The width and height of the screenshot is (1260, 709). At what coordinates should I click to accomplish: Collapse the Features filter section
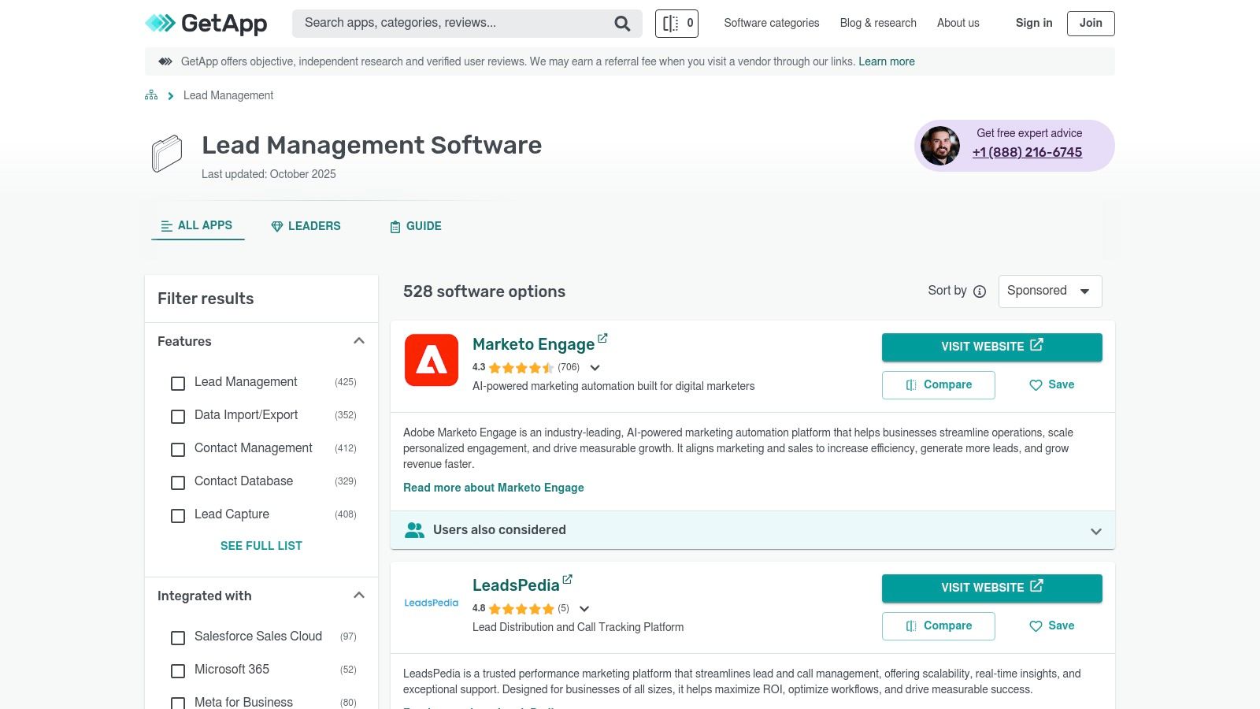(359, 341)
